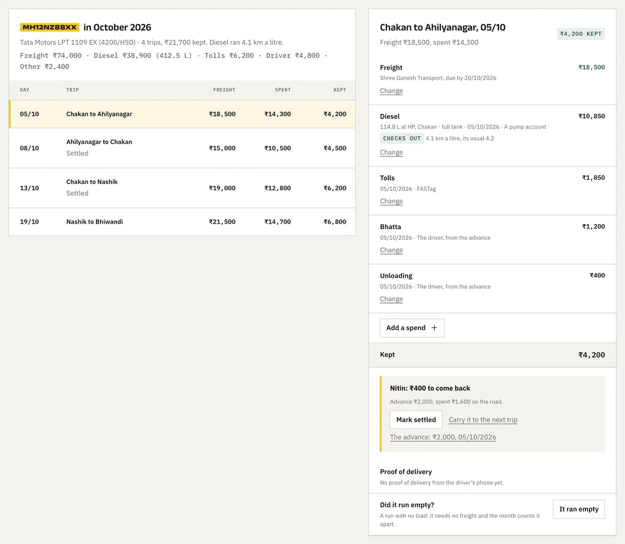Screen dimensions: 625x544
Task: Open Change link under Diesel
Action: pyautogui.click(x=391, y=152)
